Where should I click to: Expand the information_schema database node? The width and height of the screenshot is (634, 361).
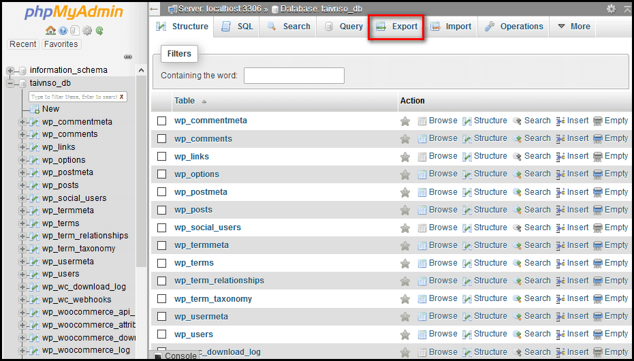10,71
